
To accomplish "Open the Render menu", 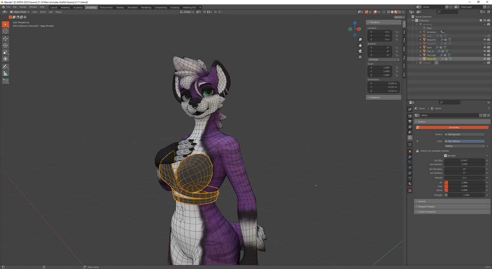I will click(23, 7).
